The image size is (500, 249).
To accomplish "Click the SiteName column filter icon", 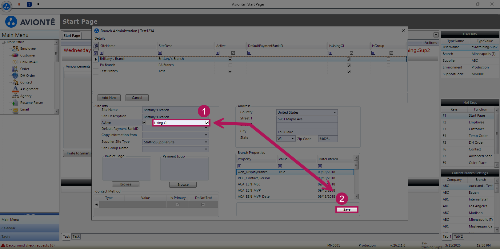I will coord(102,53).
